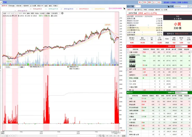The width and height of the screenshot is (192, 137).
Task: Click the help icon in 賣方15 header
Action: (167, 93)
